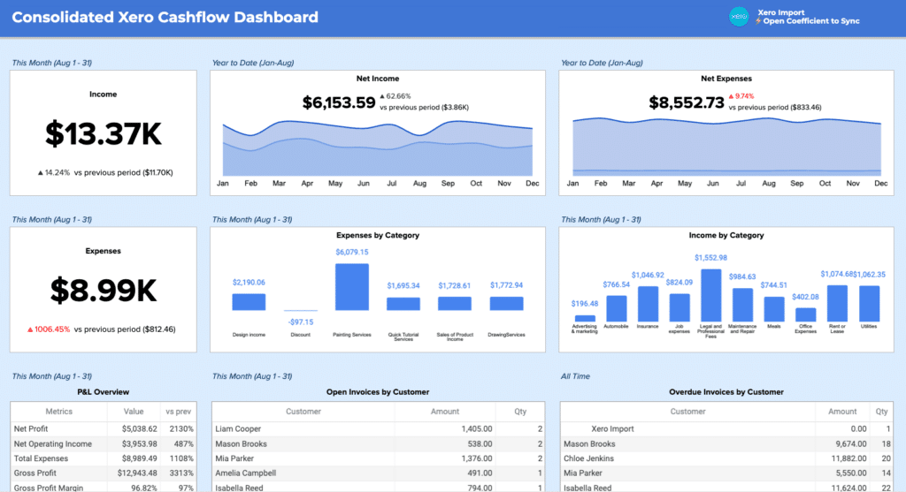Click the $5,038.62 Net Profit value
This screenshot has height=492, width=906.
pyautogui.click(x=139, y=429)
